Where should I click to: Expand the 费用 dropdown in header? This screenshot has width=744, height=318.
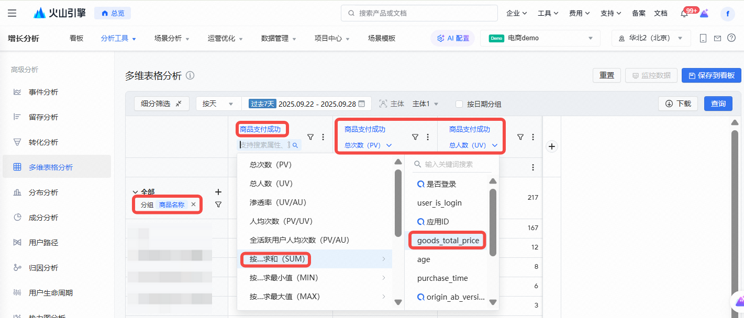[580, 13]
